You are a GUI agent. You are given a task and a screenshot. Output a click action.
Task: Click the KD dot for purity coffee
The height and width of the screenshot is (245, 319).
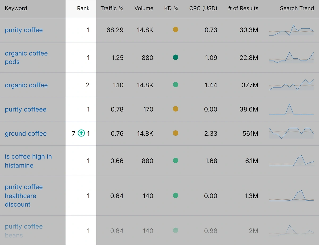pyautogui.click(x=175, y=29)
